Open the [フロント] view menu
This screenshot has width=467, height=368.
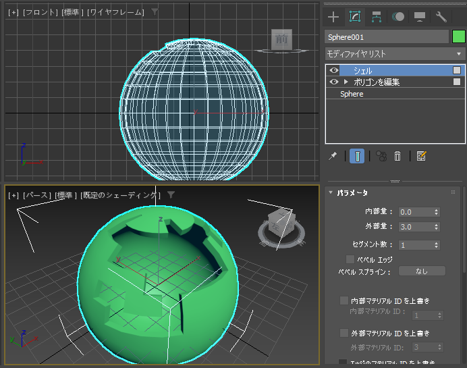pyautogui.click(x=40, y=13)
